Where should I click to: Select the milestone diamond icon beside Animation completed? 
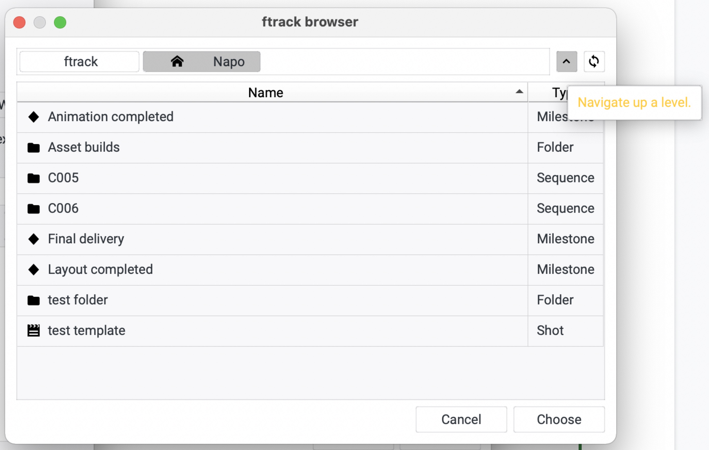pos(34,117)
